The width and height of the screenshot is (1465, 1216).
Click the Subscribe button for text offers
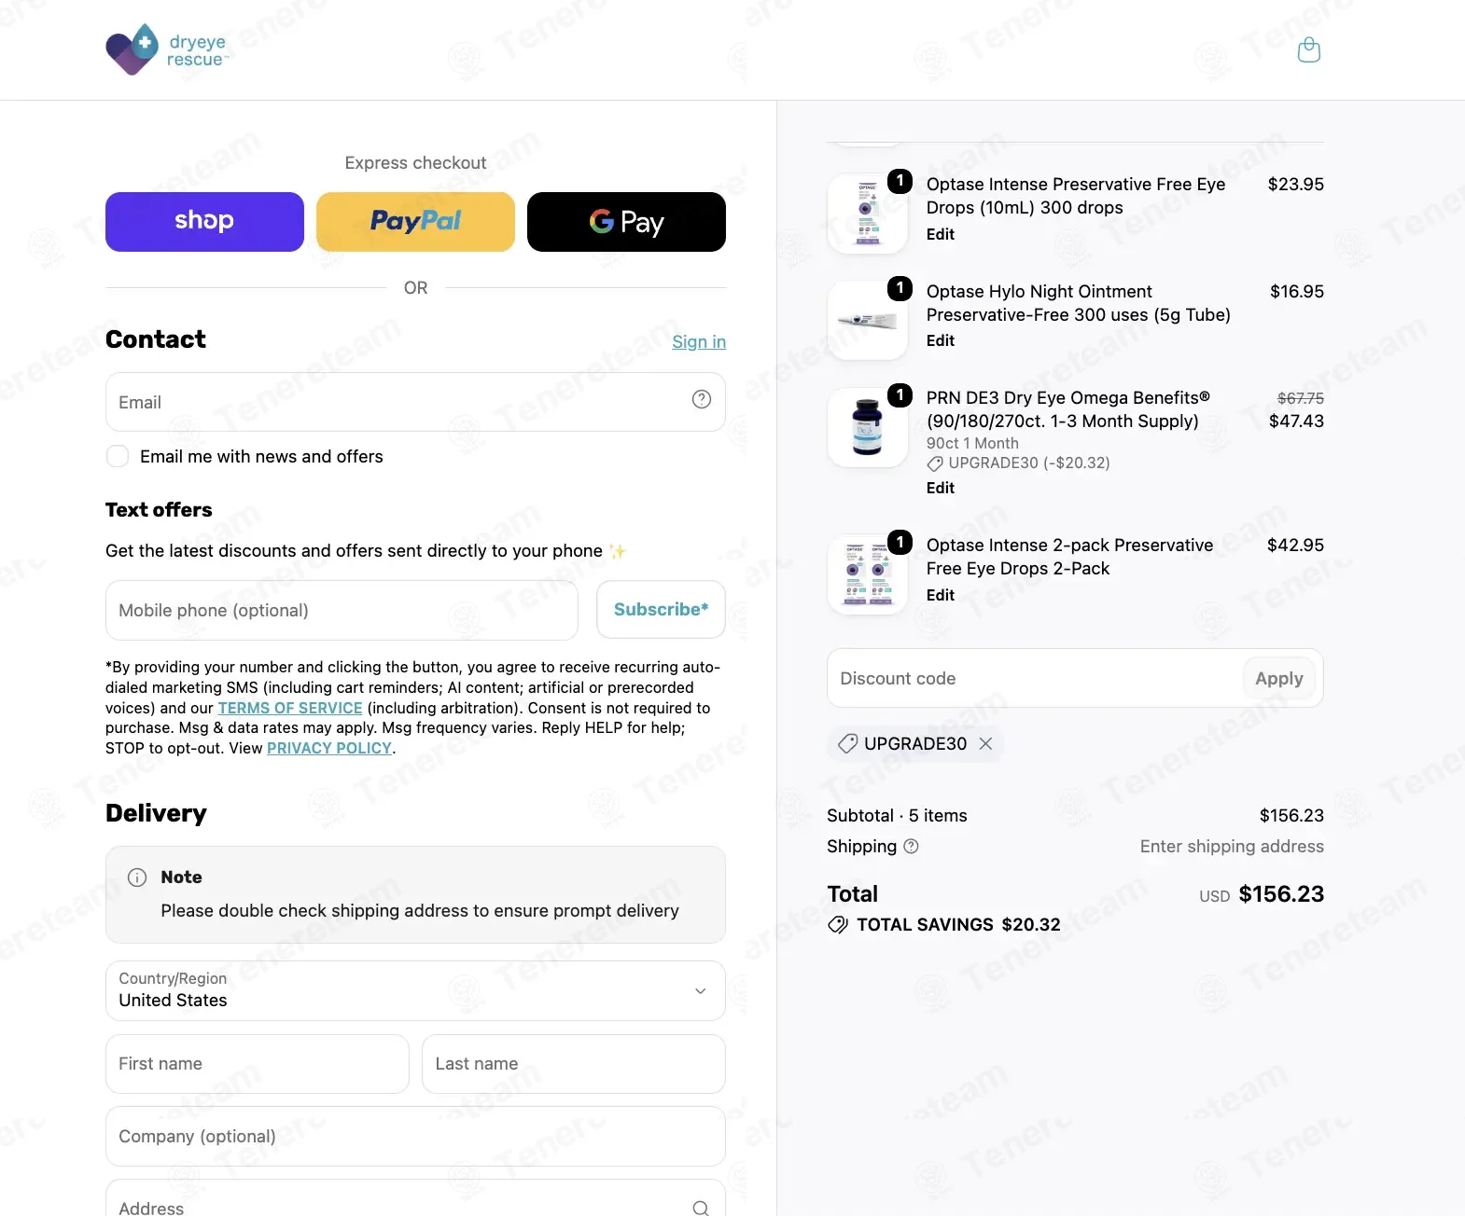[x=661, y=609]
